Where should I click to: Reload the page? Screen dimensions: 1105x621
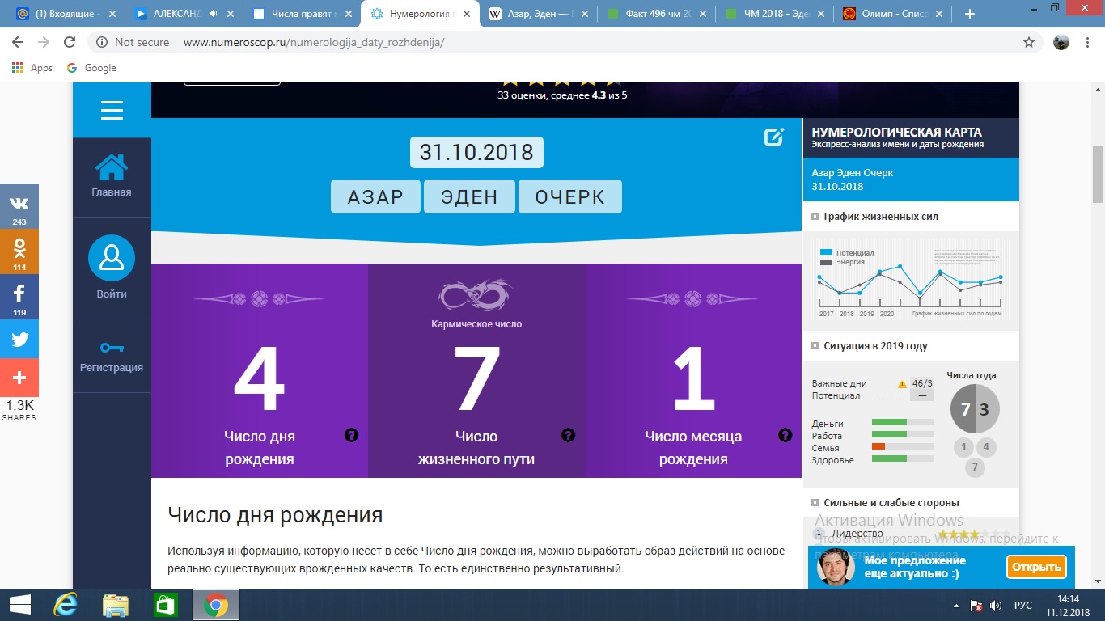coord(70,42)
